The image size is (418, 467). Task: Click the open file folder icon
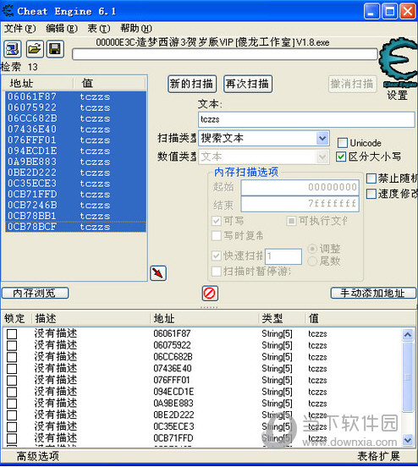click(x=34, y=49)
